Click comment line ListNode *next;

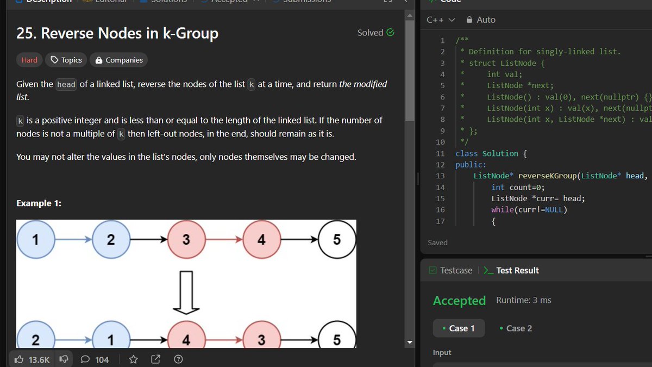coord(520,85)
